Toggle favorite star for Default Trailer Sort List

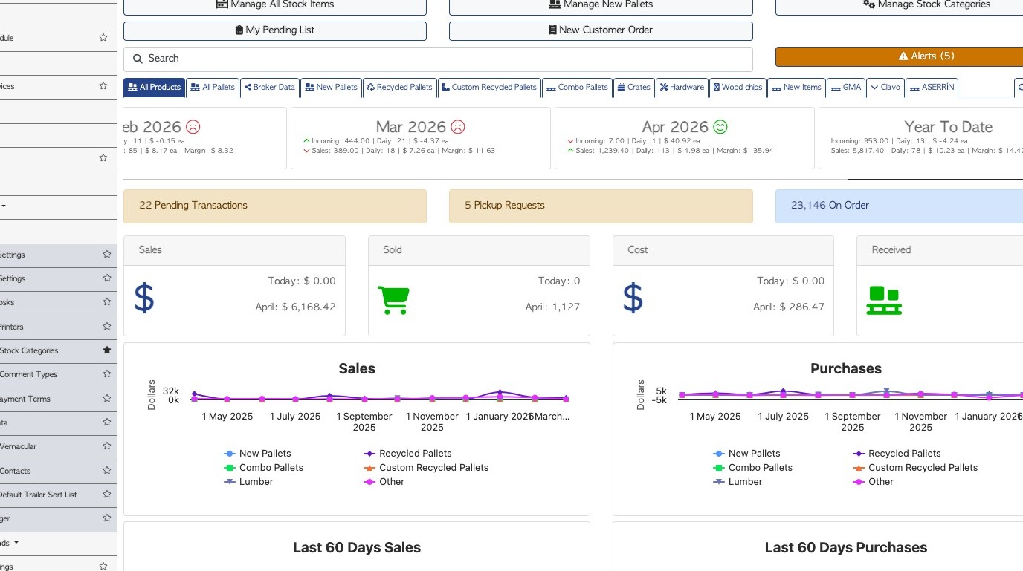107,495
